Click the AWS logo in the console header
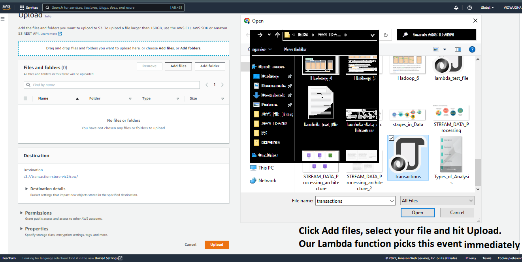 tap(7, 8)
